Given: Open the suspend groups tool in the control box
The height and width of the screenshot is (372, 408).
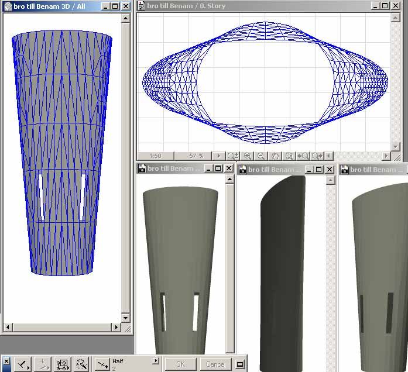Looking at the screenshot, I should [63, 364].
